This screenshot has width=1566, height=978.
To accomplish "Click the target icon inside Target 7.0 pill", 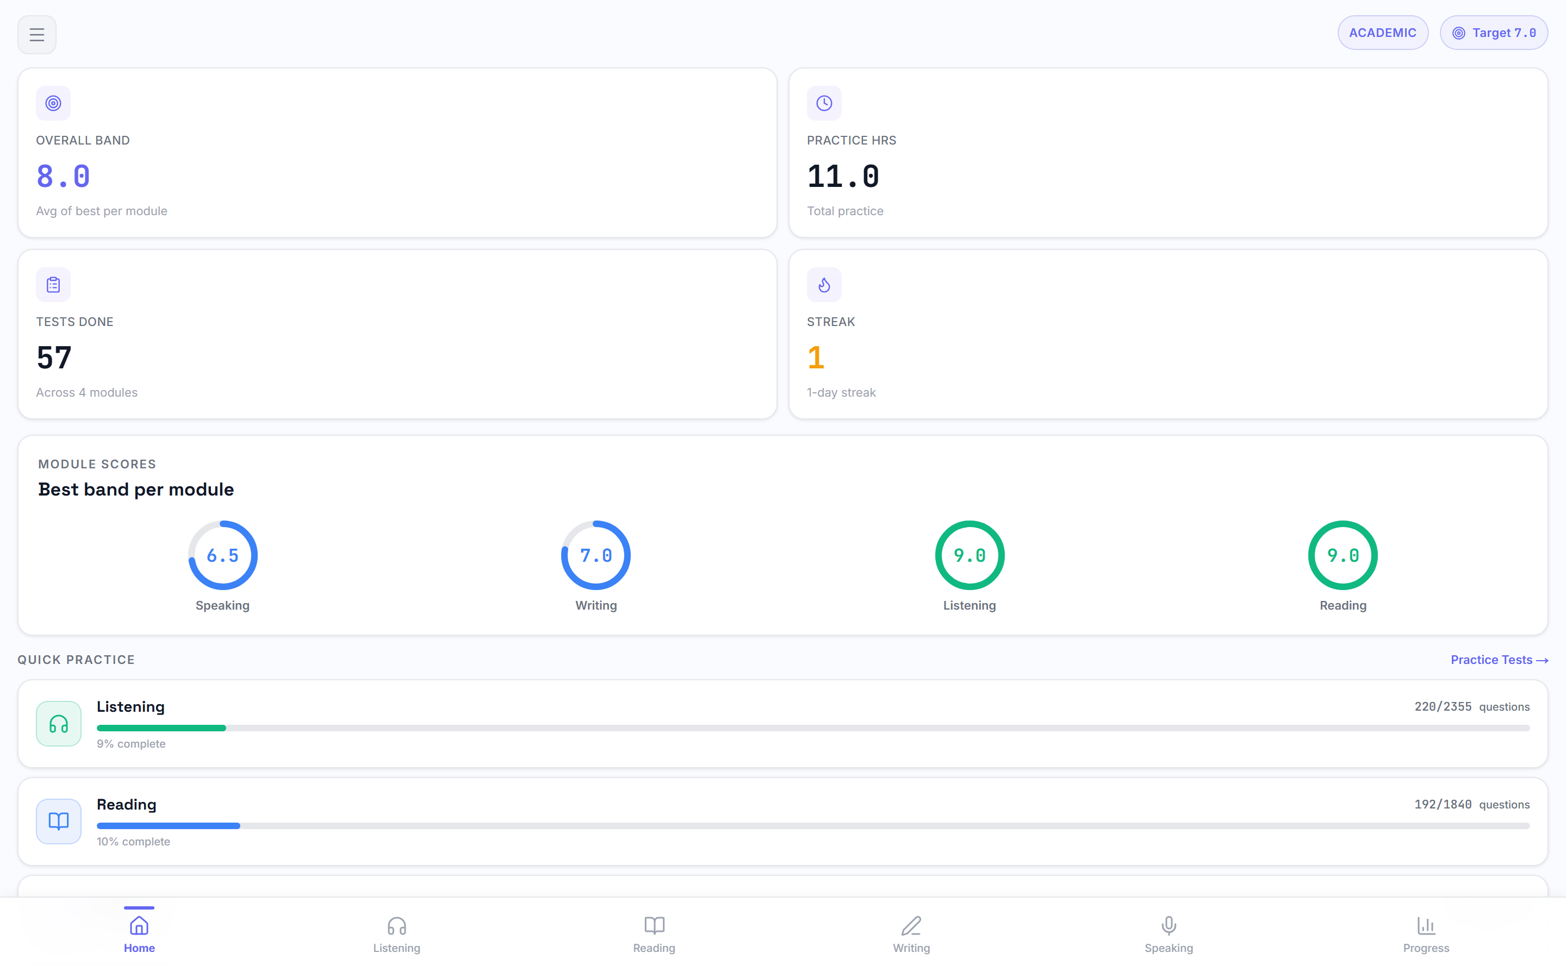I will [x=1458, y=33].
